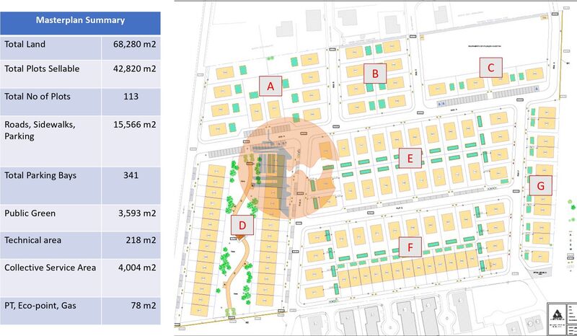This screenshot has height=336, width=577.
Task: Click the zone G label marker
Action: click(x=541, y=185)
